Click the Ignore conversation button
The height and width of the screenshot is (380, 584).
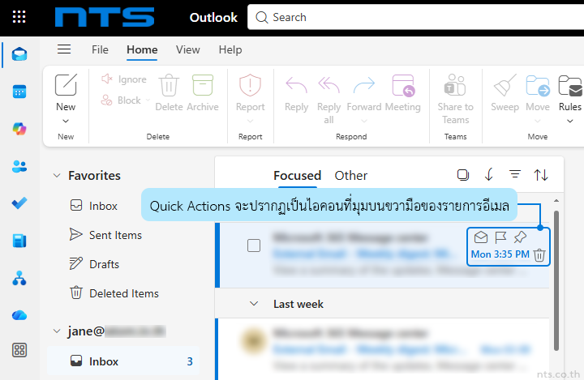pos(124,79)
